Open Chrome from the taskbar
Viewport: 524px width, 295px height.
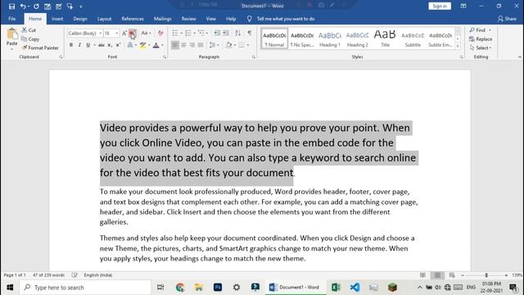(180, 288)
